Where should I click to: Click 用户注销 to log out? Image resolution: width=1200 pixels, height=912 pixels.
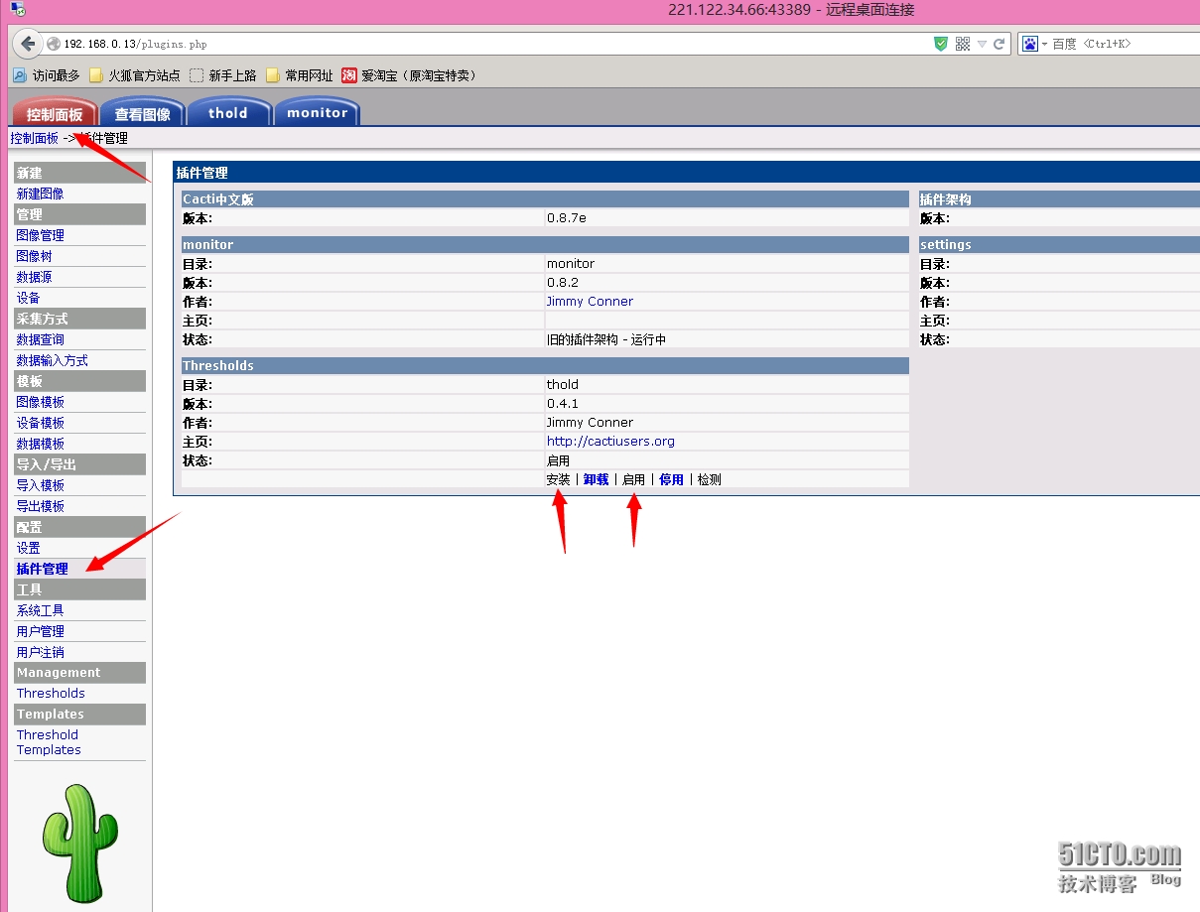pyautogui.click(x=40, y=652)
